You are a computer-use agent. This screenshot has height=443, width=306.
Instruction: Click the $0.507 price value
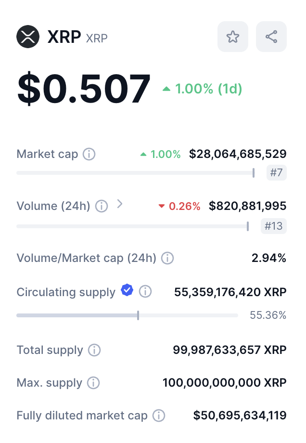tap(84, 89)
